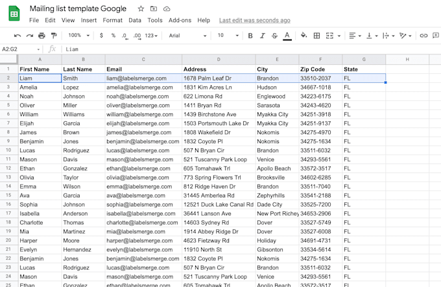The width and height of the screenshot is (441, 287).
Task: Open the Help menu
Action: pyautogui.click(x=204, y=20)
